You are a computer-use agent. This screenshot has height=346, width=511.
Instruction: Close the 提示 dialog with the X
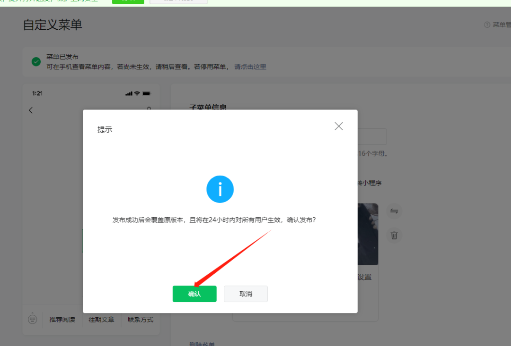click(338, 126)
